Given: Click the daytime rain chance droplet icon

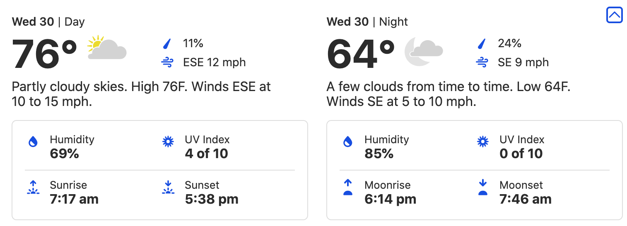Looking at the screenshot, I should [x=167, y=43].
